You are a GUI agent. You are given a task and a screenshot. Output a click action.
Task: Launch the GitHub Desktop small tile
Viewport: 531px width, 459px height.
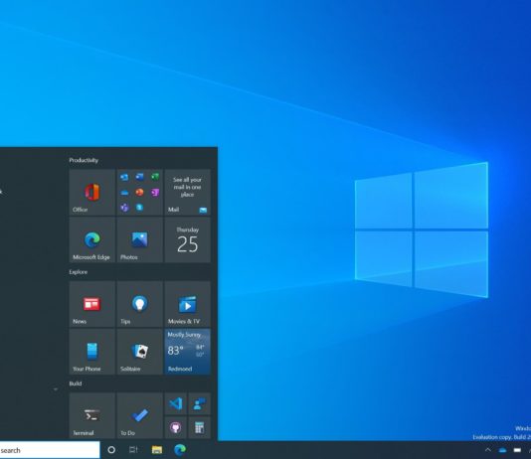175,428
